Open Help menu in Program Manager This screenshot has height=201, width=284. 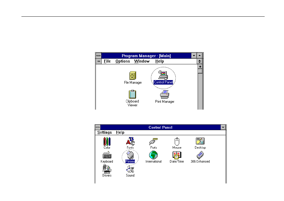pyautogui.click(x=160, y=61)
